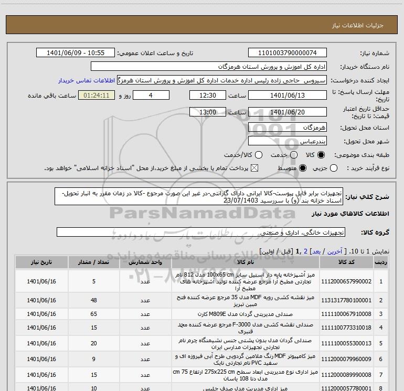Image resolution: width=404 pixels, height=391 pixels.
Task: Select item code 1112000079960009
Action: [346, 359]
